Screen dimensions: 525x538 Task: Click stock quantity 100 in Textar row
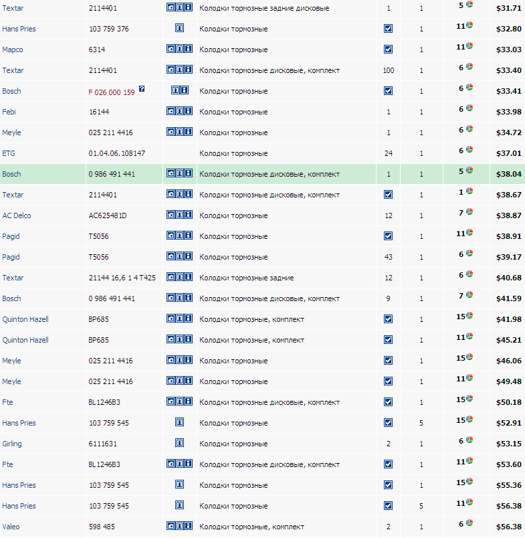(388, 70)
